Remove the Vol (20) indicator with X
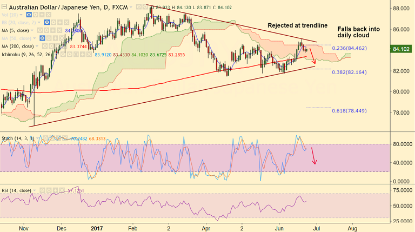 coord(49,15)
